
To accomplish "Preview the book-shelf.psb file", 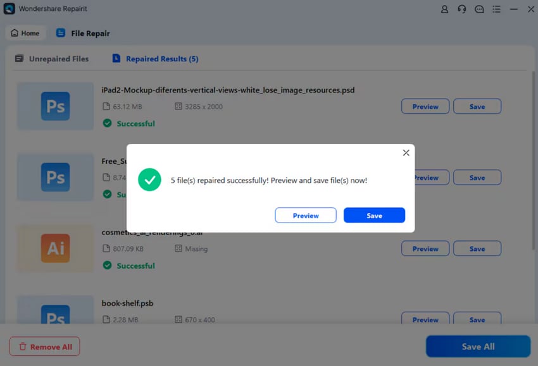I will coord(425,319).
